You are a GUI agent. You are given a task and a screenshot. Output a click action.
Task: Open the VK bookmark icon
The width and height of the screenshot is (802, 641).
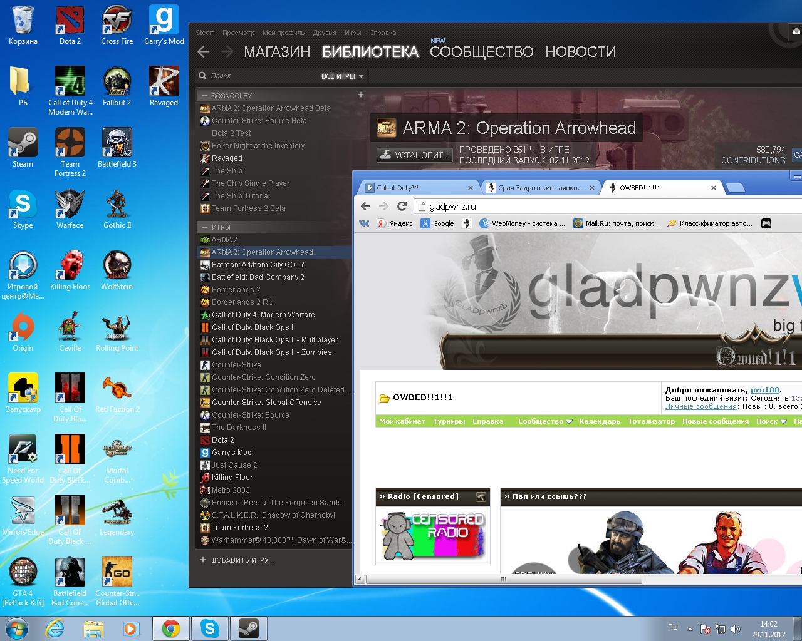pos(364,223)
